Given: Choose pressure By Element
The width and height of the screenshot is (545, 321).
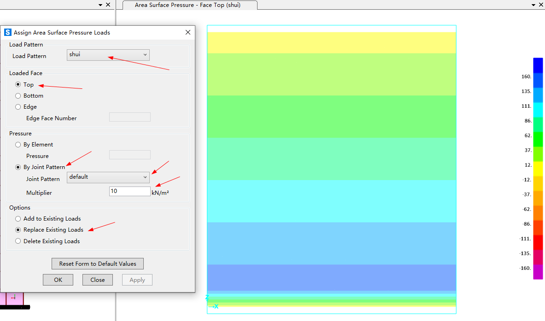Looking at the screenshot, I should (18, 145).
